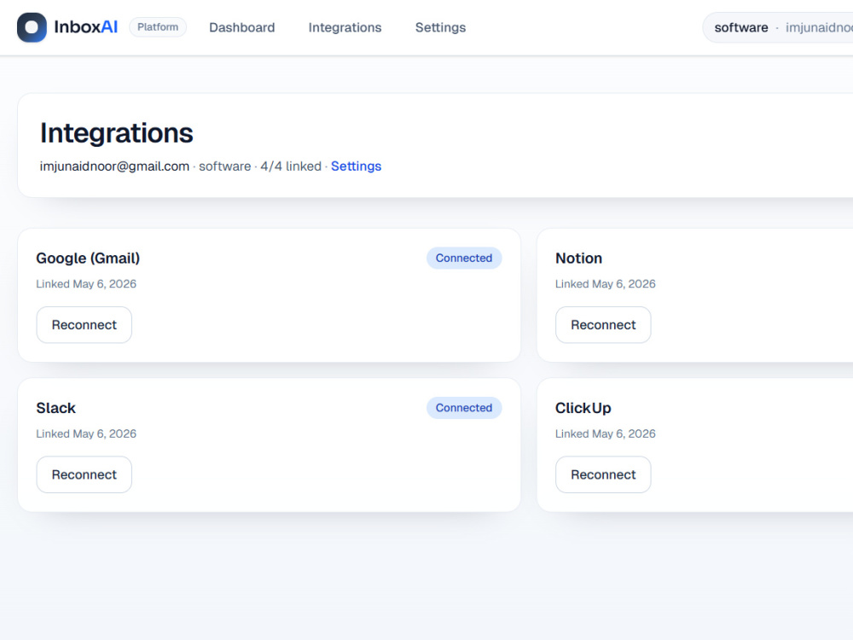This screenshot has height=640, width=853.
Task: Reconnect the Google (Gmail) integration
Action: pos(84,325)
